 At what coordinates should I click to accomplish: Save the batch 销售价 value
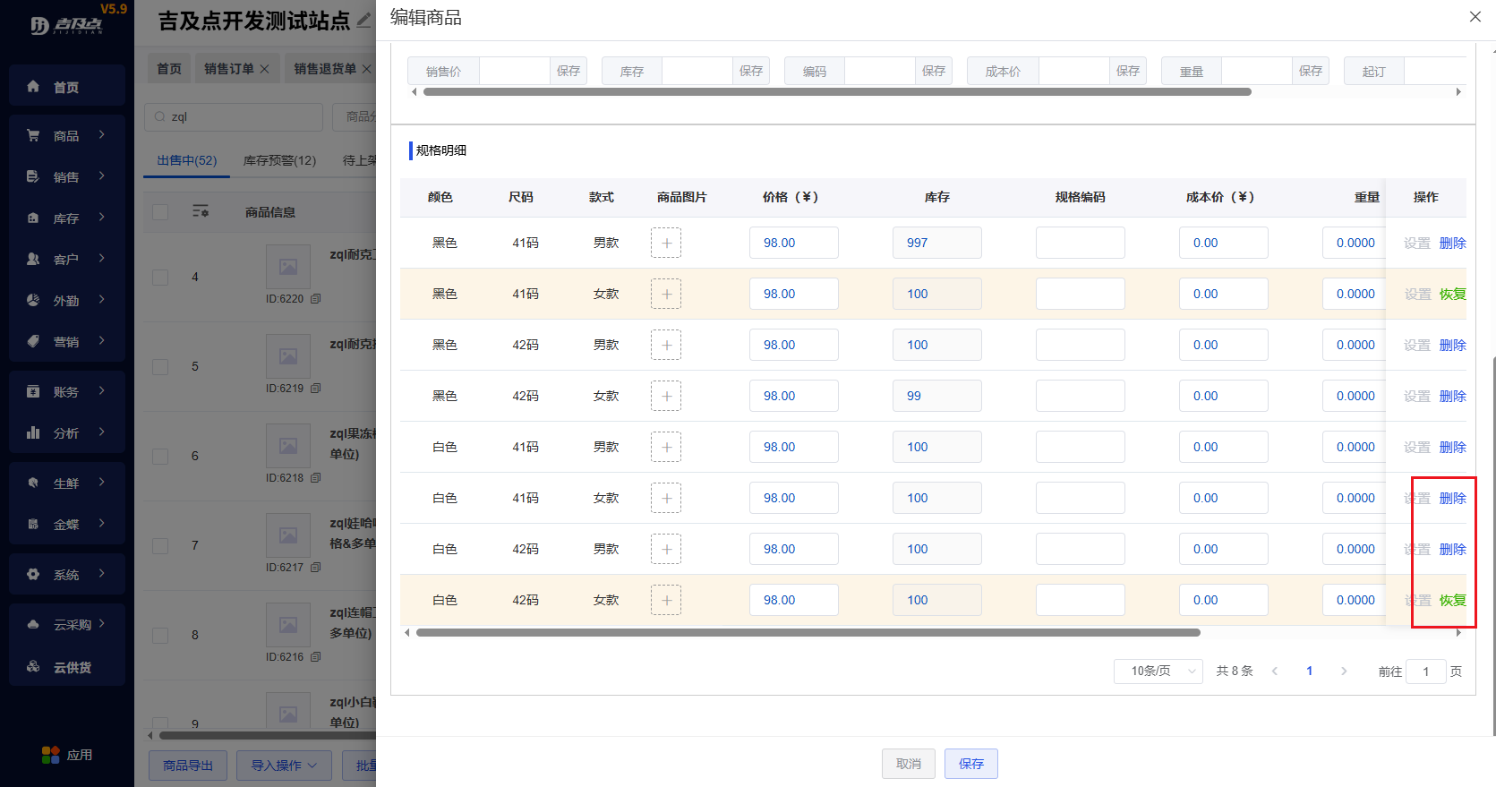click(568, 71)
